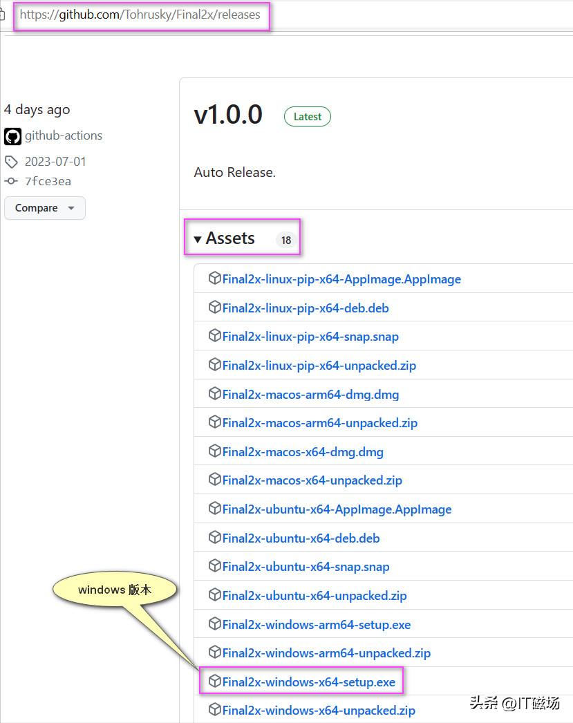Collapse the Assets section triangle
This screenshot has width=573, height=723.
[198, 239]
